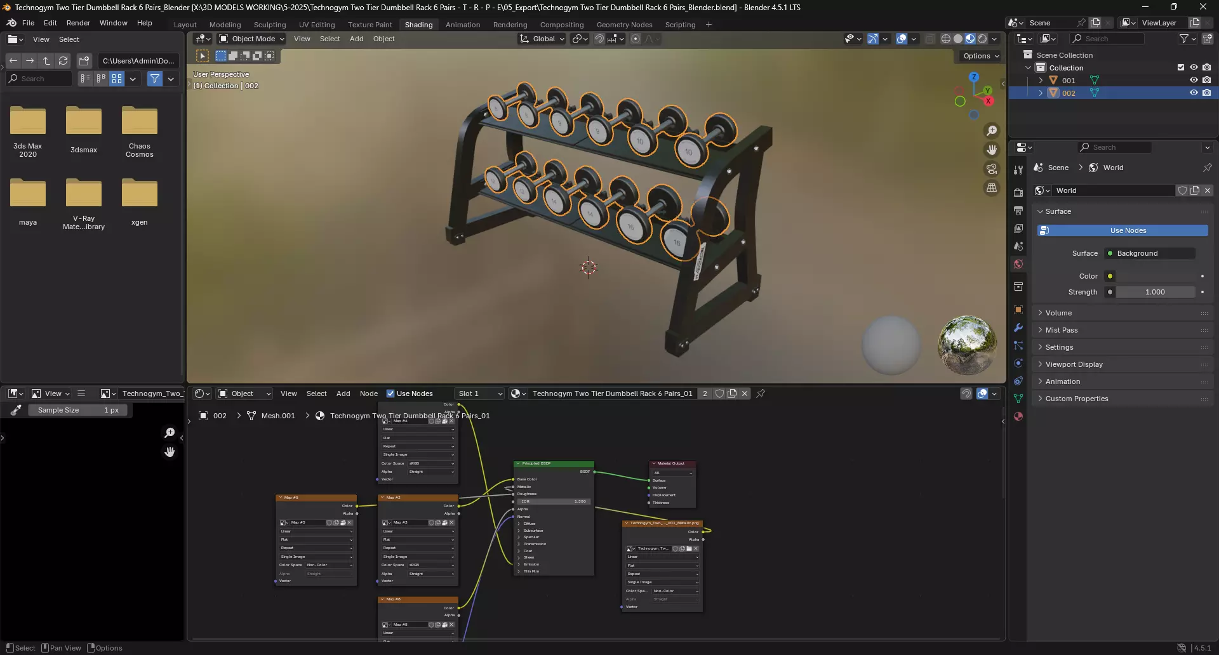Image resolution: width=1219 pixels, height=655 pixels.
Task: Create new scene copy icon
Action: 1095,23
